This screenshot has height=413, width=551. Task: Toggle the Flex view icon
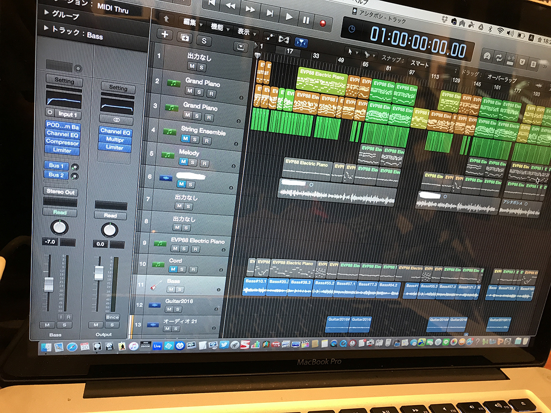point(284,40)
